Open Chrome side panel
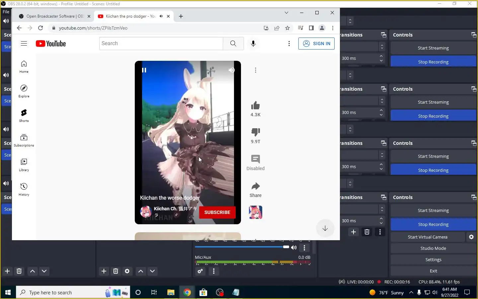The image size is (478, 299). click(x=311, y=28)
